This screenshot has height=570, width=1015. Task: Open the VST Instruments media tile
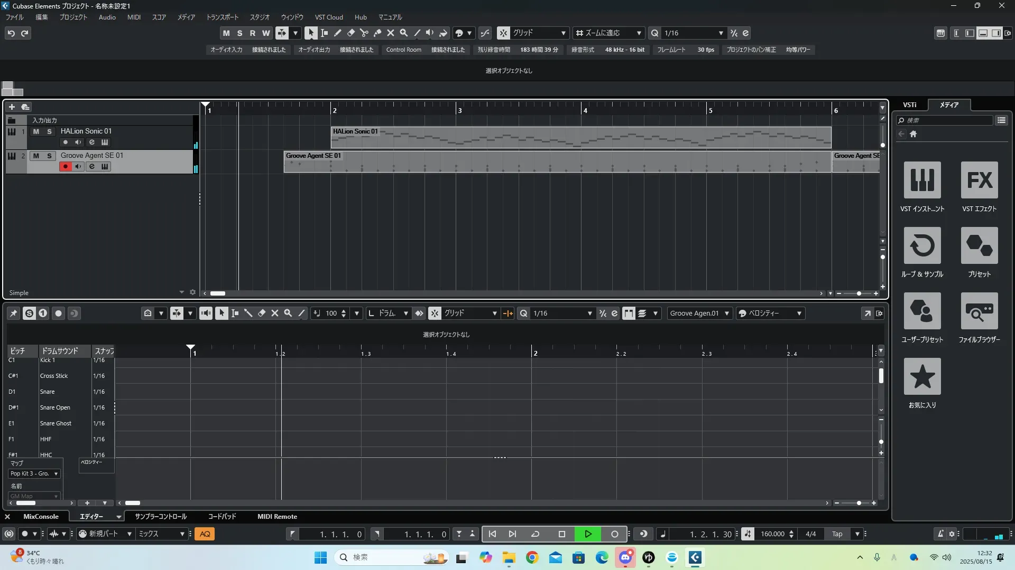pyautogui.click(x=922, y=180)
